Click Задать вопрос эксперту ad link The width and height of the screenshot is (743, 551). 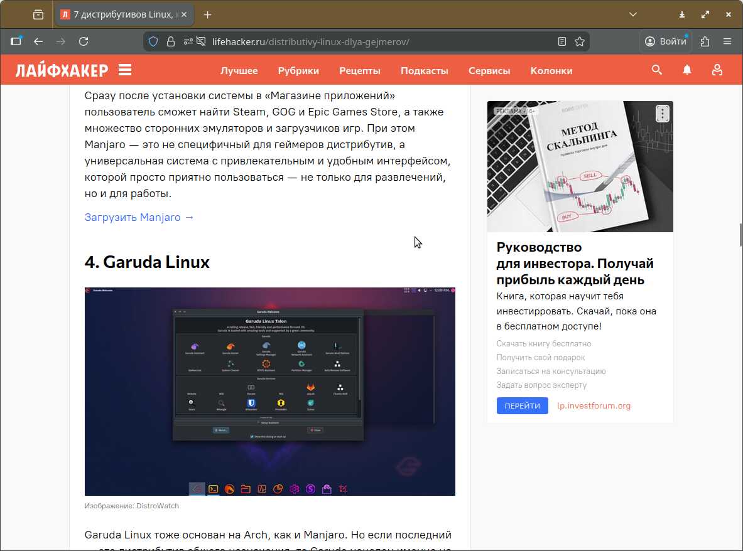[541, 385]
